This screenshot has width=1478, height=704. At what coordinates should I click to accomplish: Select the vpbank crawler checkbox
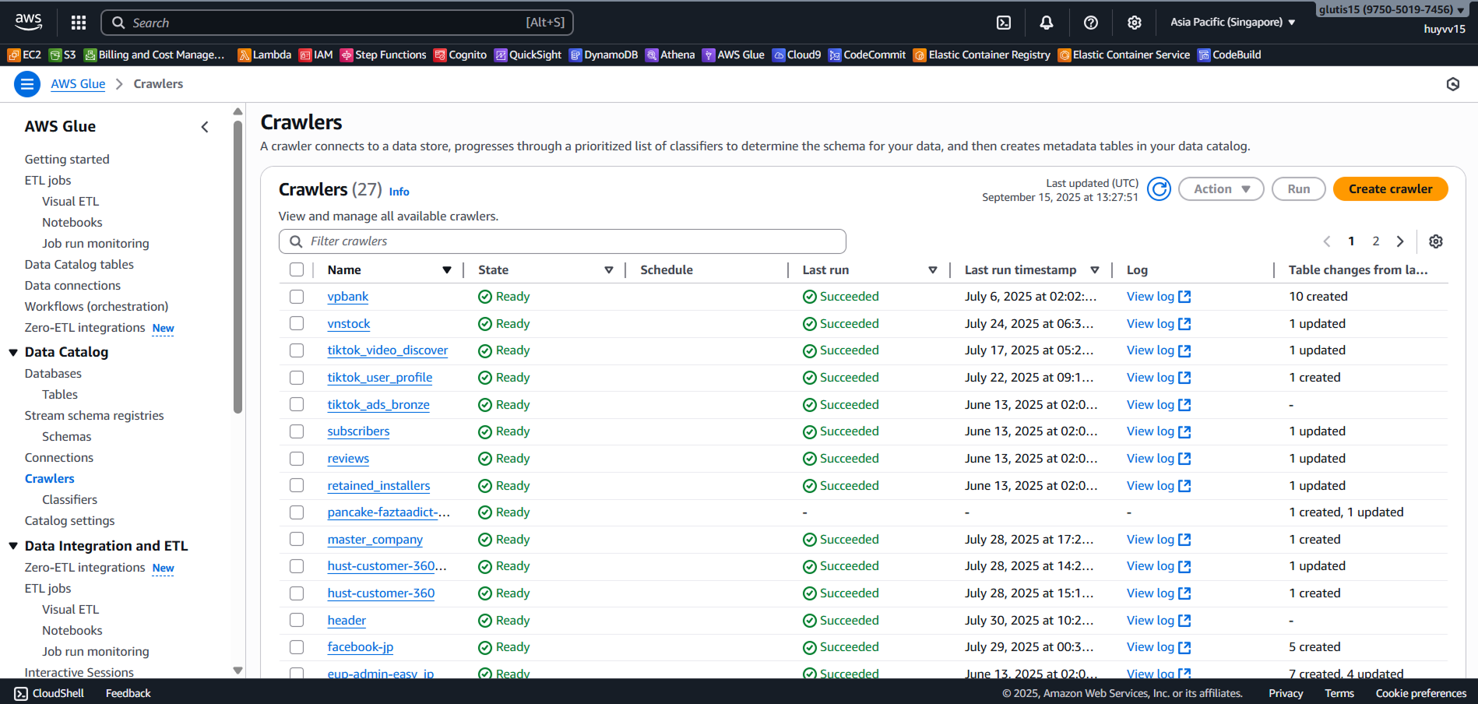point(297,297)
